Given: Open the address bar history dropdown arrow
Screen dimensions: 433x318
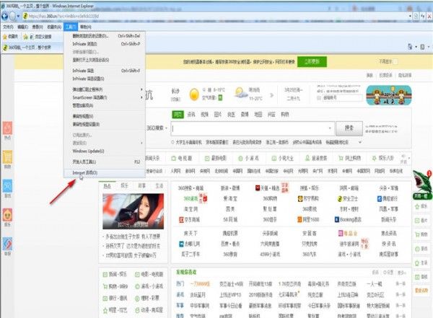Looking at the screenshot, I should (411, 17).
